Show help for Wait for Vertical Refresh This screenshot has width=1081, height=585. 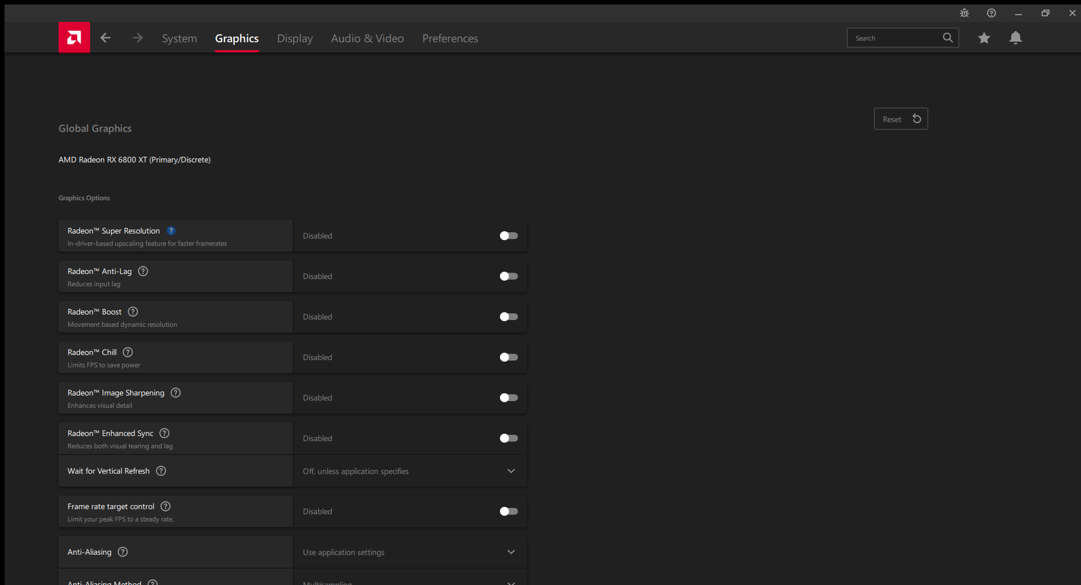tap(161, 471)
